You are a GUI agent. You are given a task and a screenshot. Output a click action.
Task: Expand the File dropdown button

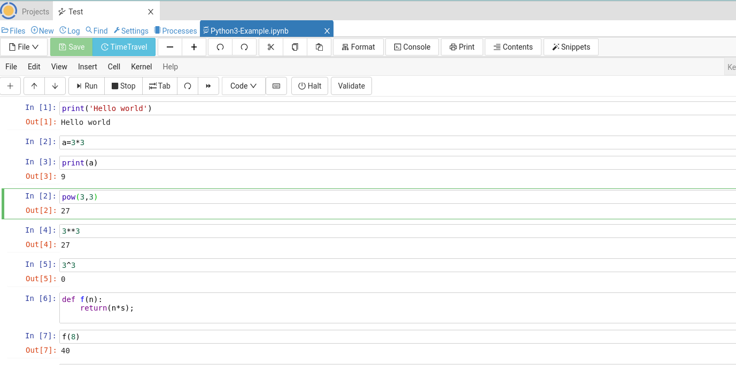[x=24, y=47]
